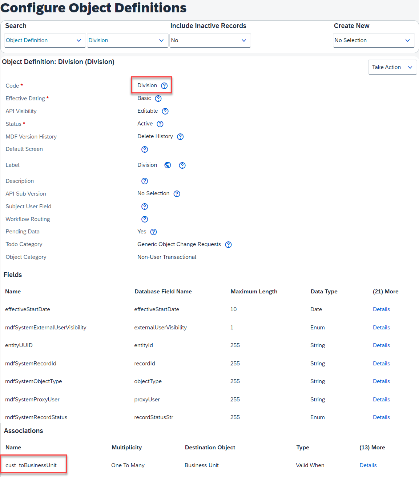Sort fields by Database Field Name header
This screenshot has height=477, width=419.
(x=163, y=292)
